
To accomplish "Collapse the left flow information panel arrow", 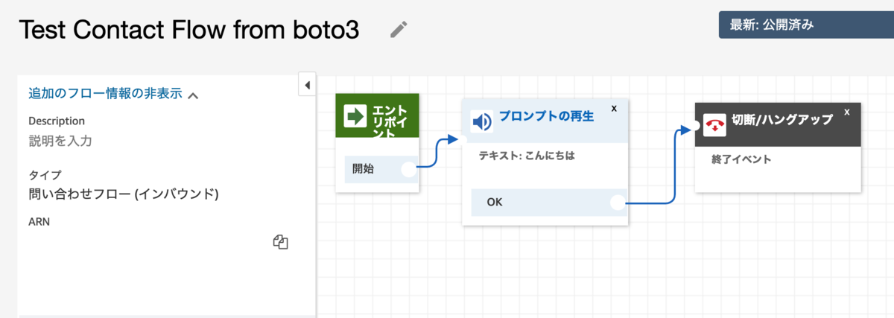I will 307,85.
